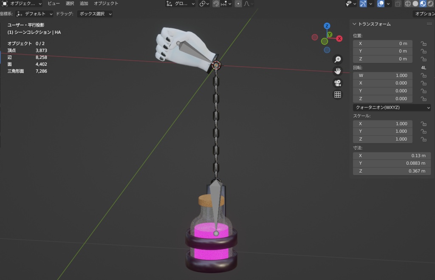Click the location X field

pyautogui.click(x=383, y=44)
